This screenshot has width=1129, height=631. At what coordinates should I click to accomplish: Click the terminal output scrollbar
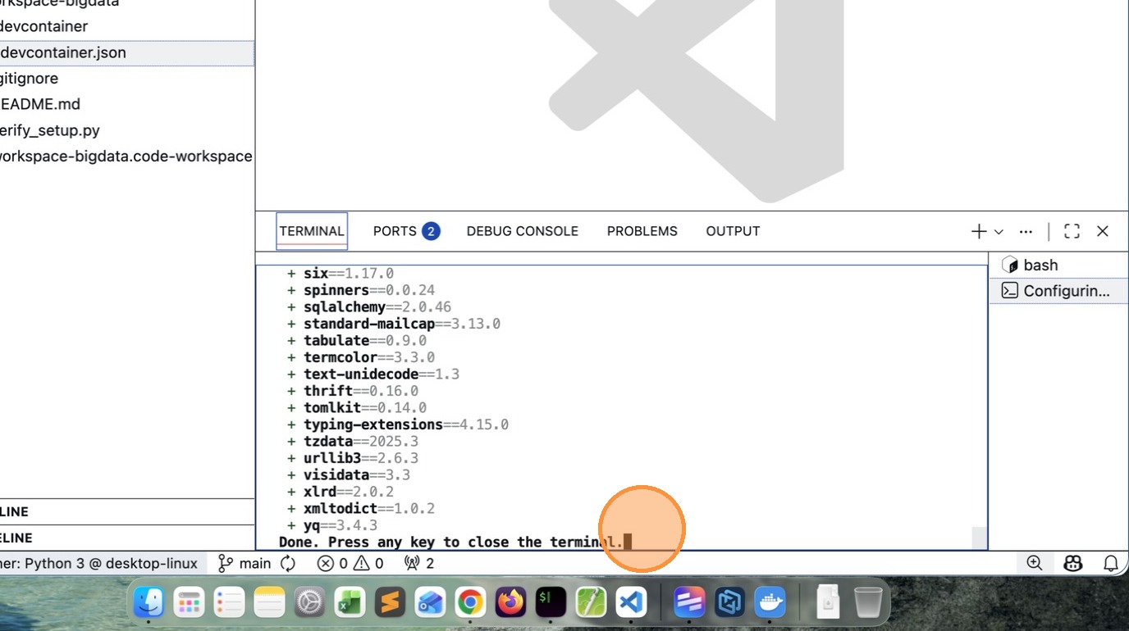tap(979, 538)
